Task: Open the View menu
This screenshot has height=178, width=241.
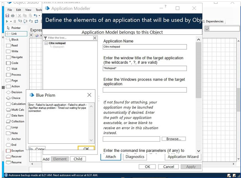Action: tap(28, 10)
